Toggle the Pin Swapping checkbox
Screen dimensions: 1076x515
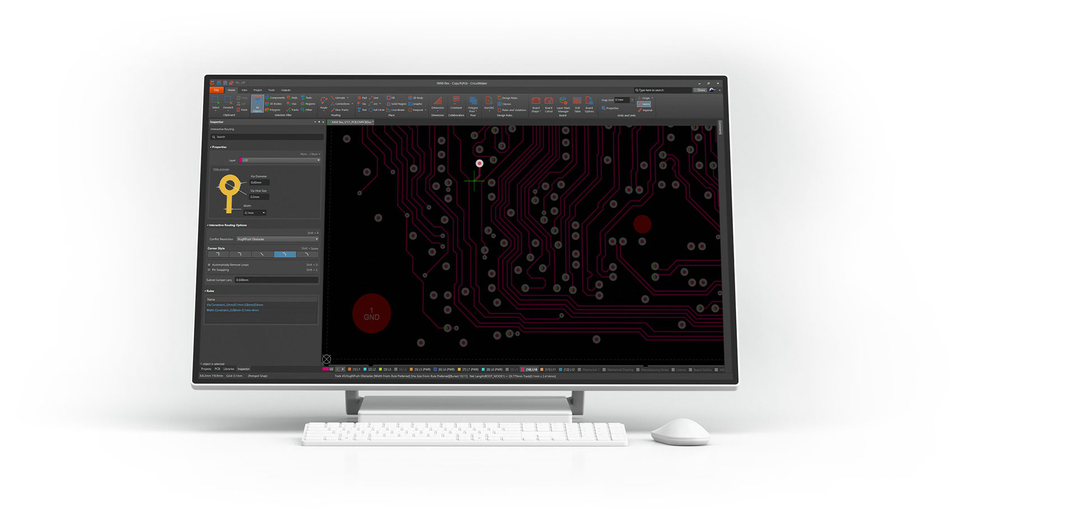click(210, 270)
